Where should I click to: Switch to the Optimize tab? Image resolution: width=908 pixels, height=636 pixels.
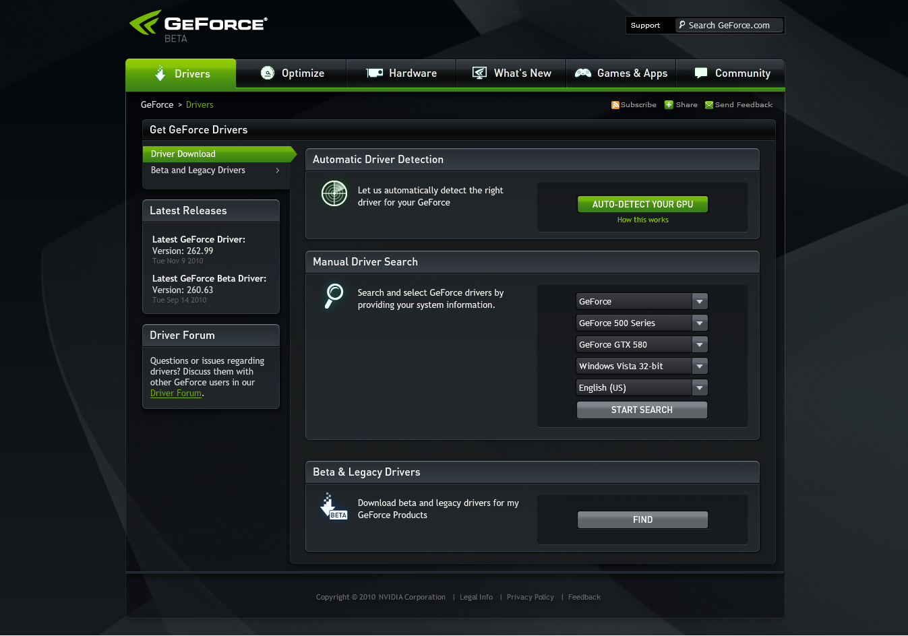pos(291,73)
